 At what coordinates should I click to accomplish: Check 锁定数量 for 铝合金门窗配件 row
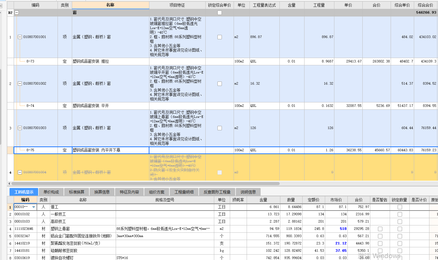tap(400, 236)
